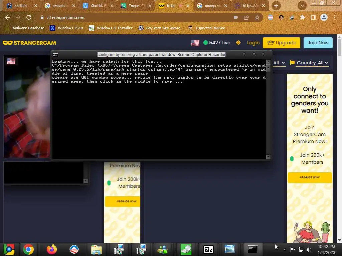
Task: Click the page scrollbar thumb
Action: pos(339,47)
